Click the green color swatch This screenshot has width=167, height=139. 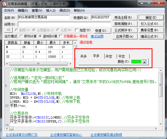(137, 62)
